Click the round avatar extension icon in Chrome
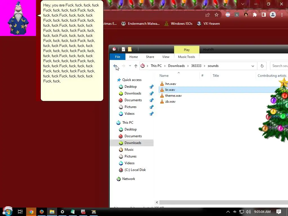This screenshot has width=288, height=216. tap(246, 15)
